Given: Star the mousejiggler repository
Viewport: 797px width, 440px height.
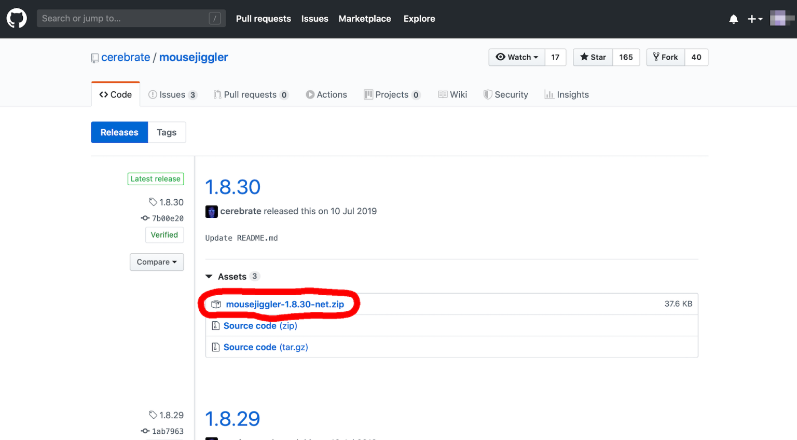Looking at the screenshot, I should (593, 57).
